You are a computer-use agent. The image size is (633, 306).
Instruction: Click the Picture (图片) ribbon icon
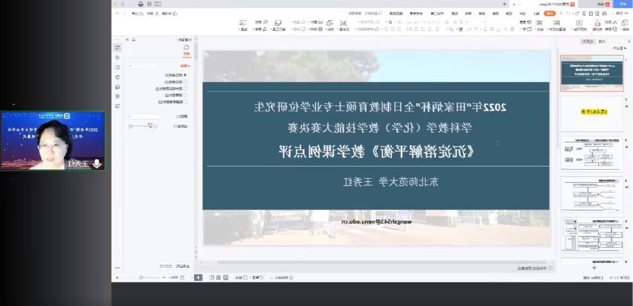click(x=321, y=22)
